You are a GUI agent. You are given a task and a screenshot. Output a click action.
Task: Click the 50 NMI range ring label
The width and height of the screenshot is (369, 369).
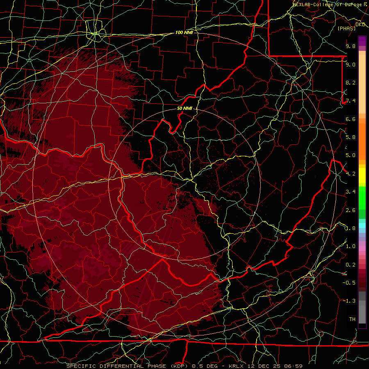[x=184, y=108]
